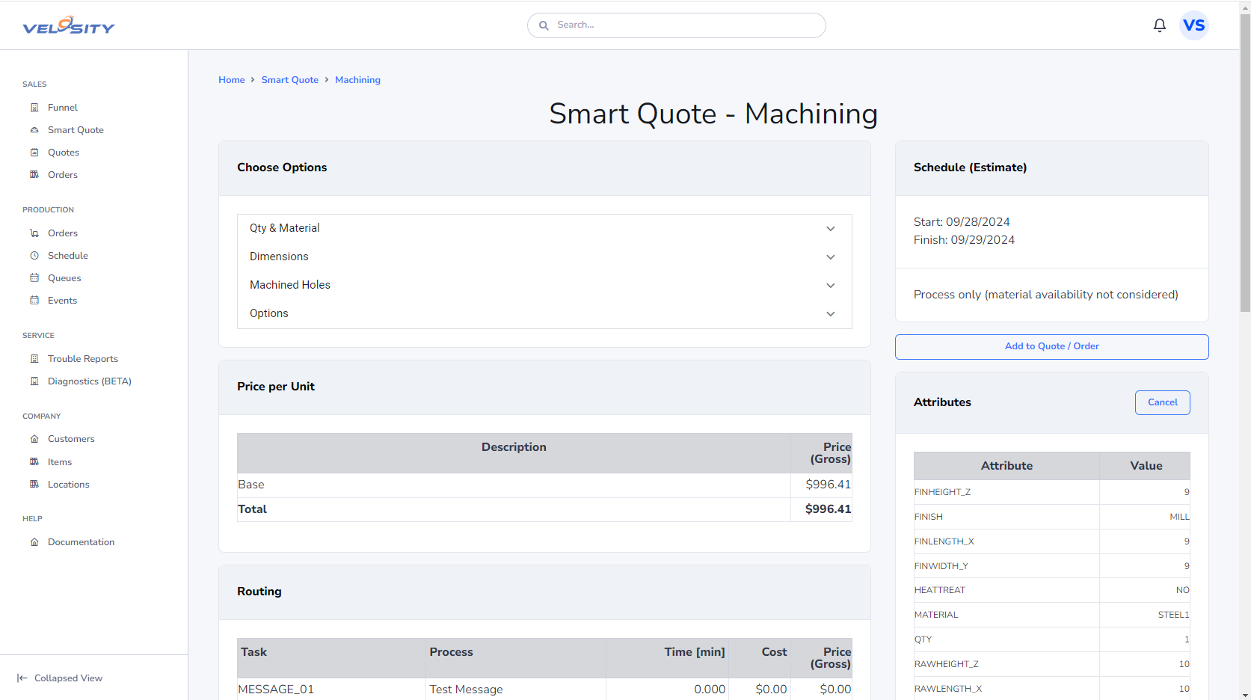Go to Diagnostics (BETA) page
The height and width of the screenshot is (700, 1251).
[89, 381]
